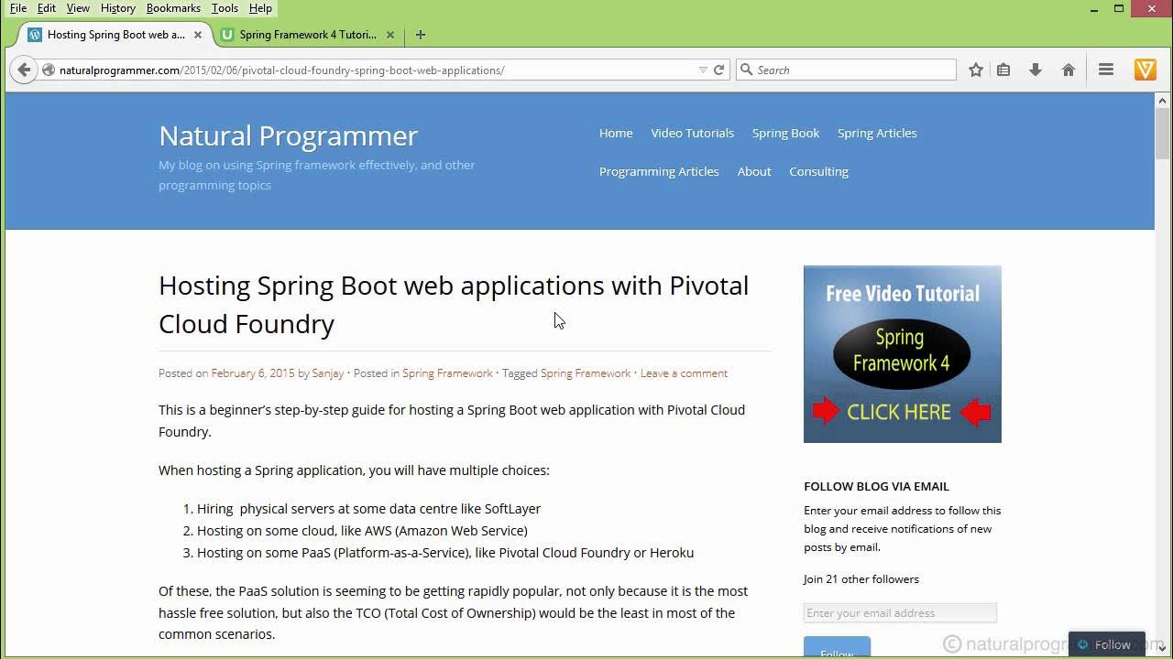The width and height of the screenshot is (1173, 659).
Task: Click the Leave a comment link
Action: [684, 373]
